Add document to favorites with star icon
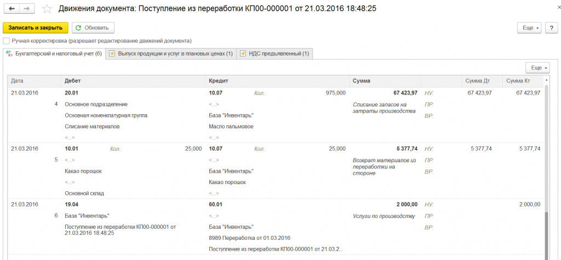 (48, 9)
